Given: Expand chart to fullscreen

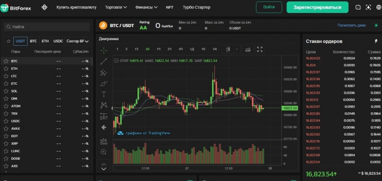Looking at the screenshot, I should point(260,50).
